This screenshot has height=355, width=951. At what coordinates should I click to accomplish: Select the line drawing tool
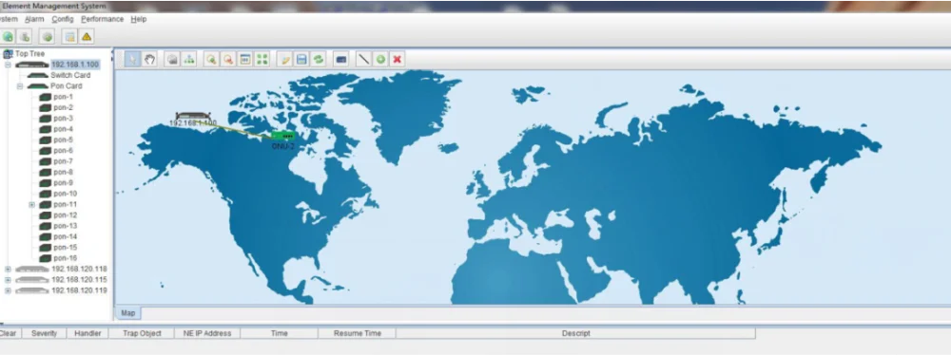click(363, 60)
